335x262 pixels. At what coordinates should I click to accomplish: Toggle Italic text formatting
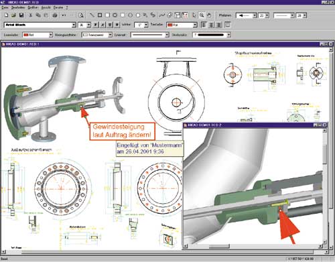pyautogui.click(x=103, y=25)
